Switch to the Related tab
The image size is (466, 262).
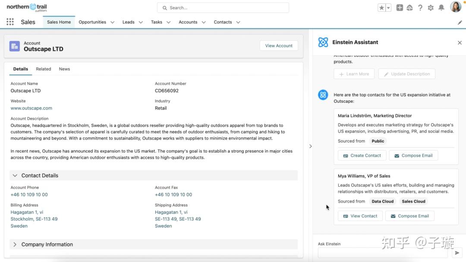(x=43, y=69)
